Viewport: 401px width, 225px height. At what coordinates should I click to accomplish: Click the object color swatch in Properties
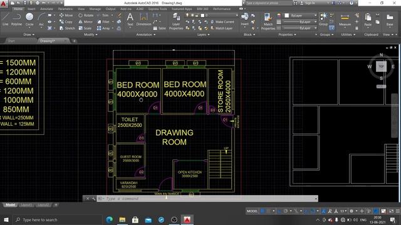coord(287,15)
